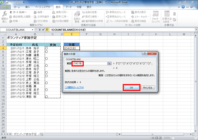
Task: Select Normal view in the status bar
Action: (153, 138)
